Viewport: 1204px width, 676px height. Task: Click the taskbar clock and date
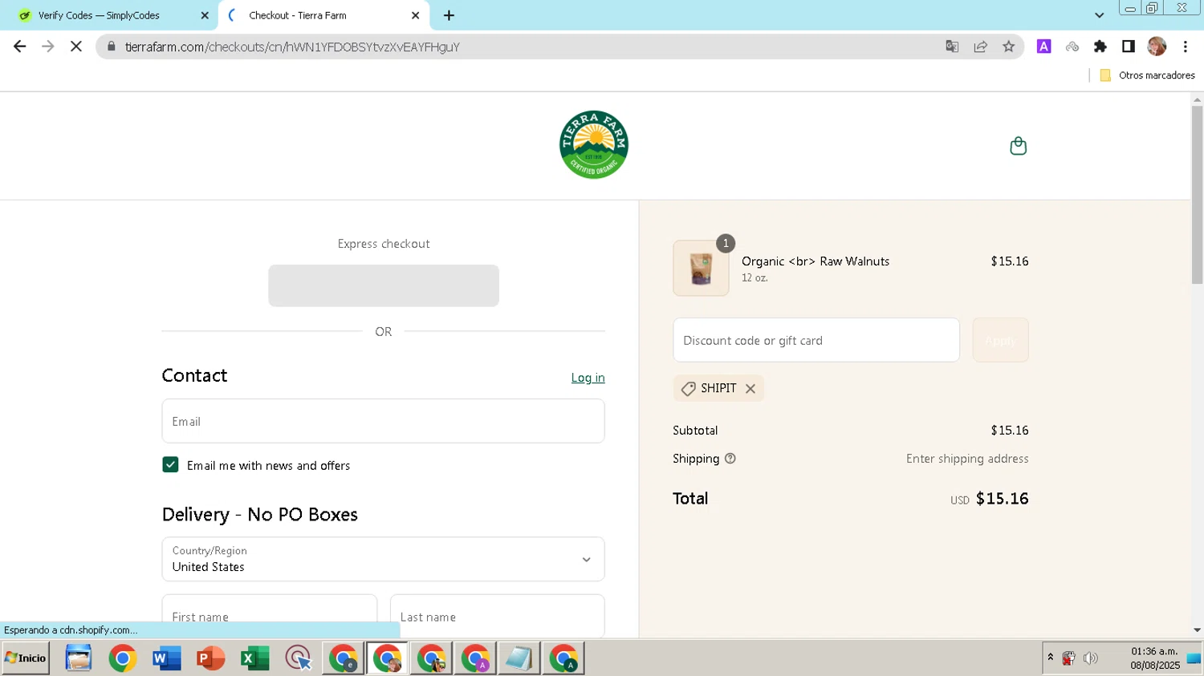click(x=1155, y=658)
